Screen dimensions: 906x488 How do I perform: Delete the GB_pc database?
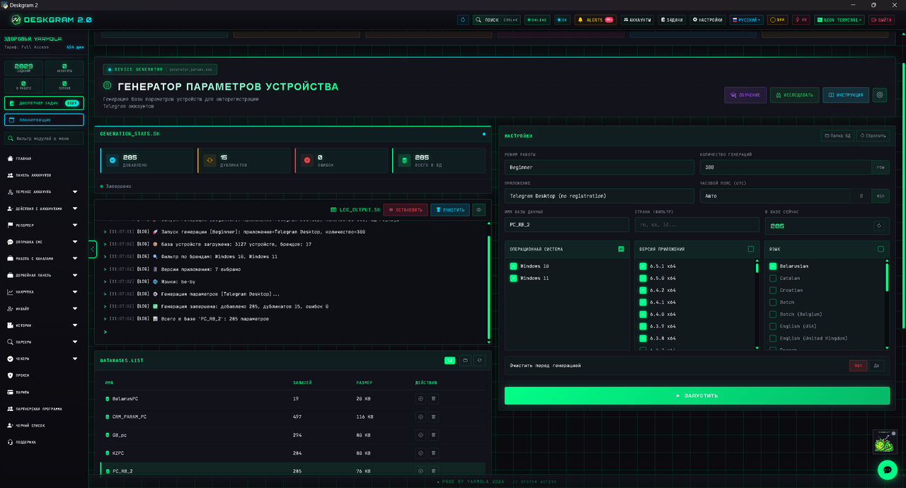click(434, 435)
